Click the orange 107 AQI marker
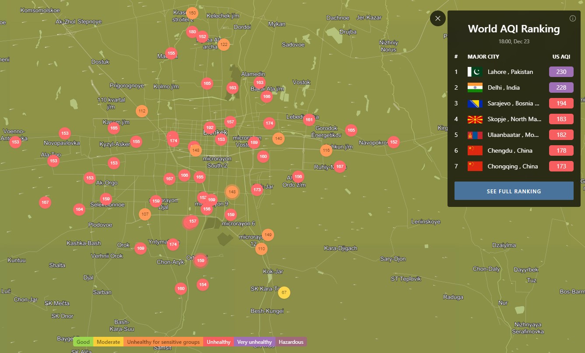The image size is (585, 353). click(145, 214)
